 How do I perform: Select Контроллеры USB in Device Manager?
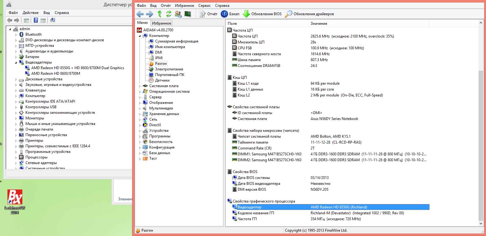click(41, 107)
